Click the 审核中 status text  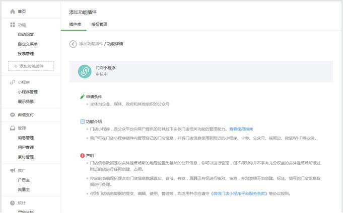tap(102, 74)
